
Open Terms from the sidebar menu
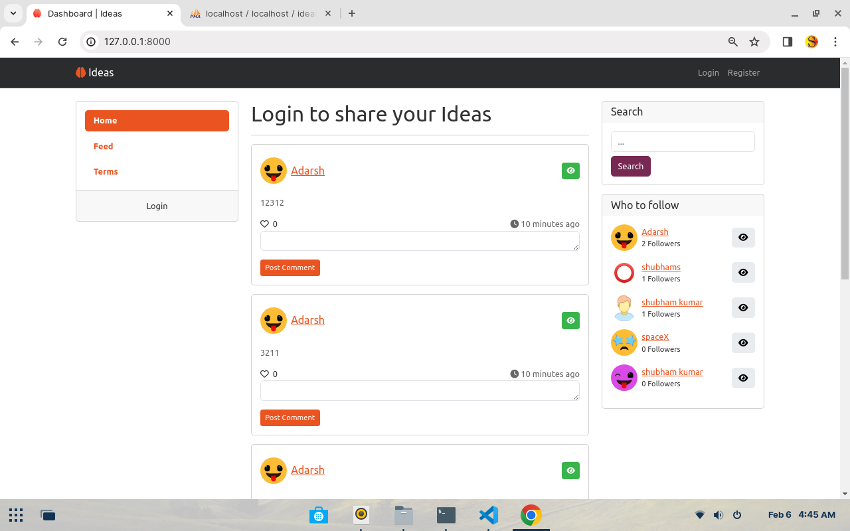pyautogui.click(x=106, y=172)
